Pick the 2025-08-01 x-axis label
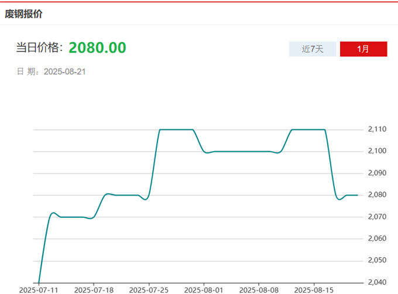The width and height of the screenshot is (398, 294). (204, 289)
